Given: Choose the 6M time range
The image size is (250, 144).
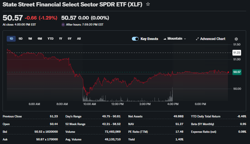Looking at the screenshot, I should pos(40,39).
